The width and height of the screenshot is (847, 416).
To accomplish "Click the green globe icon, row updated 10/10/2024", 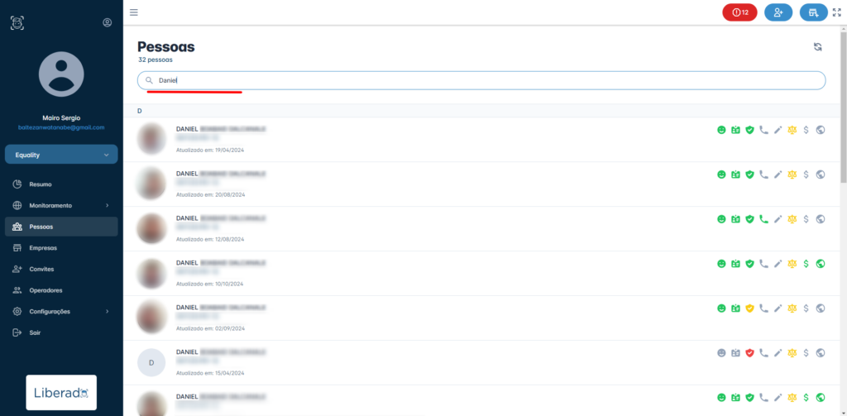I will click(821, 264).
